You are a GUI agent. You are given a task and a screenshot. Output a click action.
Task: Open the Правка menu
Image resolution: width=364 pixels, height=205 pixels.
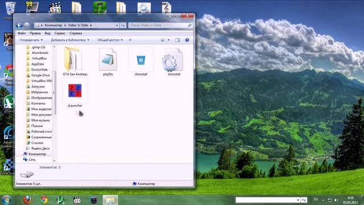pos(35,33)
